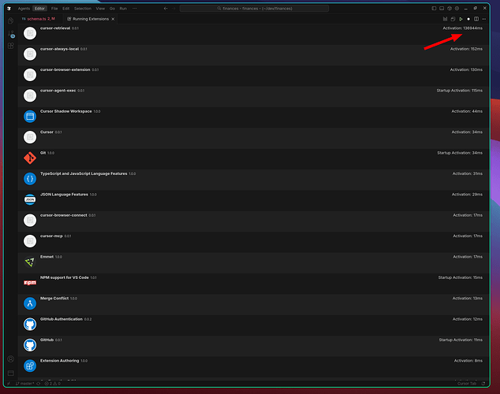Click the record/debug dot icon in editor toolbar
The height and width of the screenshot is (394, 500).
coord(468,19)
